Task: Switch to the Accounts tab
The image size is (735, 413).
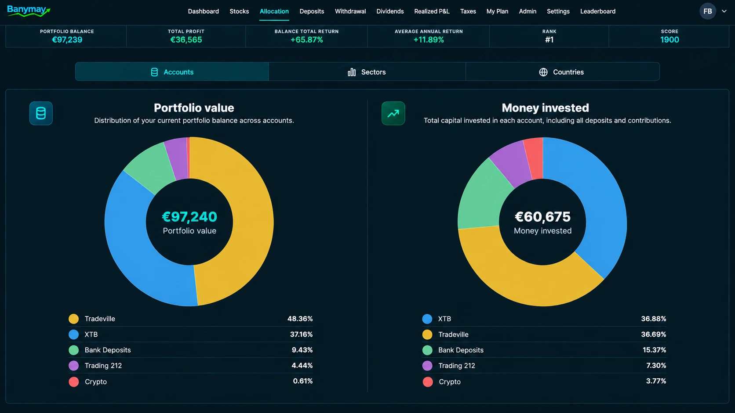Action: pos(172,72)
